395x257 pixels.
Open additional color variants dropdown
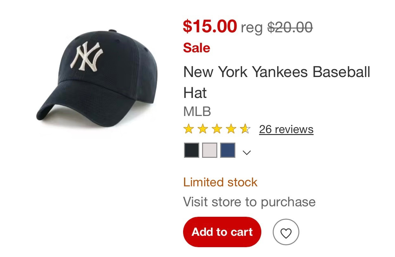point(246,152)
